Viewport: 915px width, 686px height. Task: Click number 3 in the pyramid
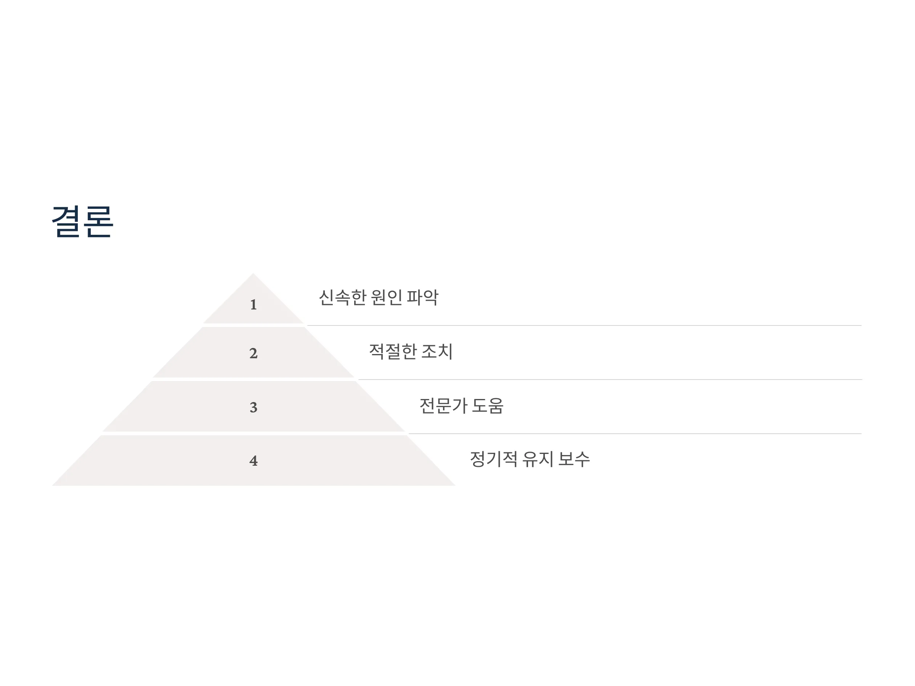(x=254, y=407)
